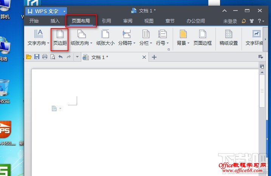Open the Columns (分栏) tool
The width and height of the screenshot is (271, 176).
(x=146, y=38)
